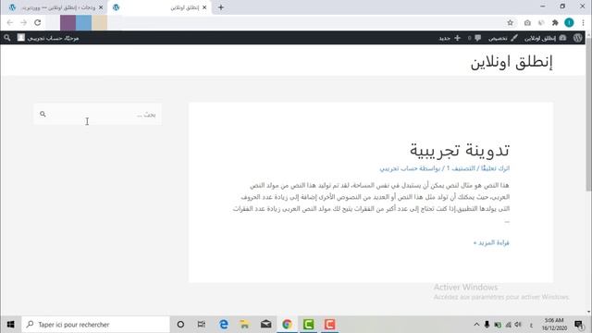Open File Explorer from the taskbar

[244, 325]
